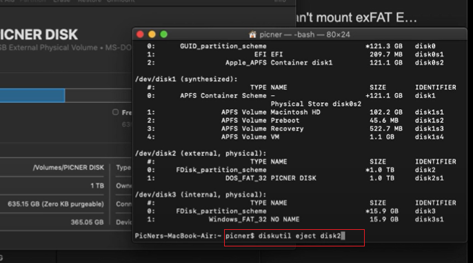Click 'GUID_partition_scheme' in Terminal output
The image size is (473, 263).
tap(223, 46)
